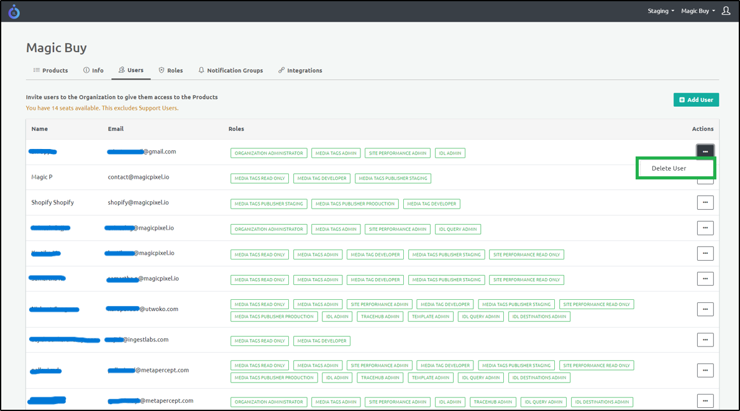The image size is (740, 411).
Task: Open actions menu for last metapercept.com user
Action: click(x=705, y=401)
